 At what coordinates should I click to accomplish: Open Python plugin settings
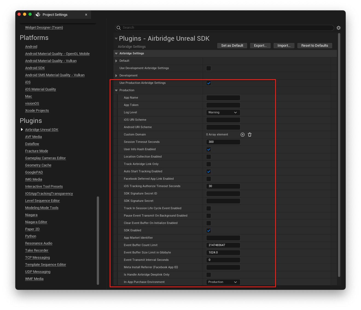[31, 236]
